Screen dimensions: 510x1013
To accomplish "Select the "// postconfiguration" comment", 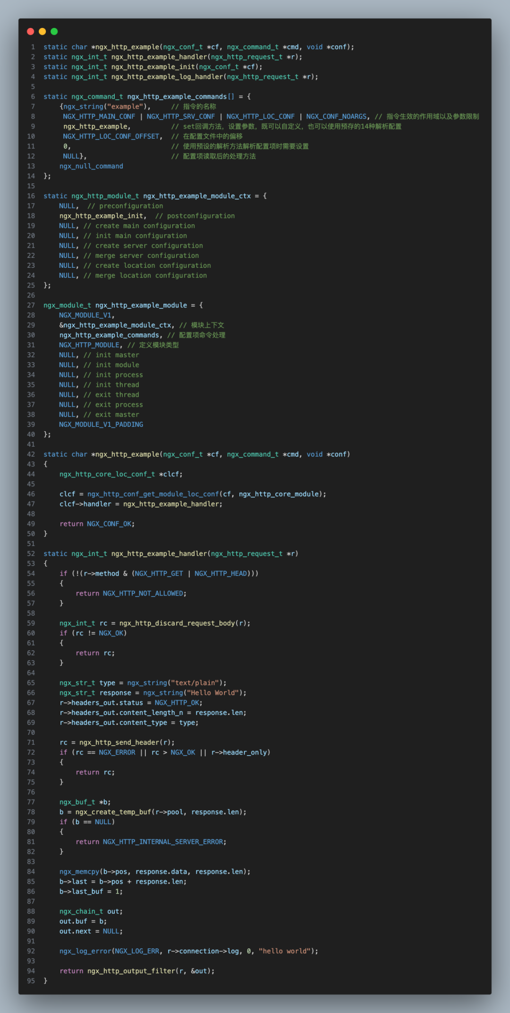I will (195, 216).
